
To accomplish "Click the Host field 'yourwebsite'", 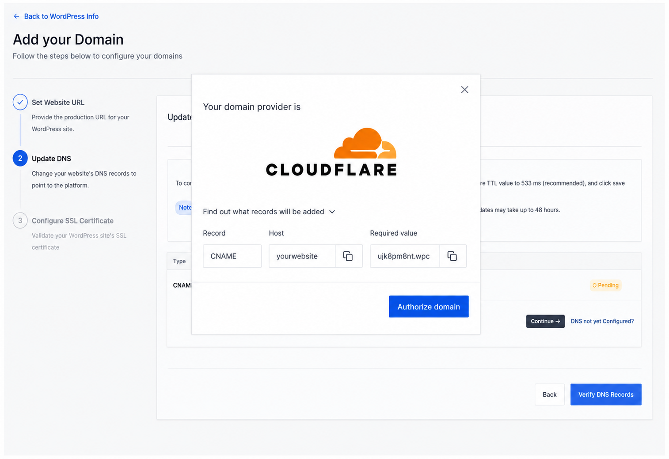I will [302, 256].
